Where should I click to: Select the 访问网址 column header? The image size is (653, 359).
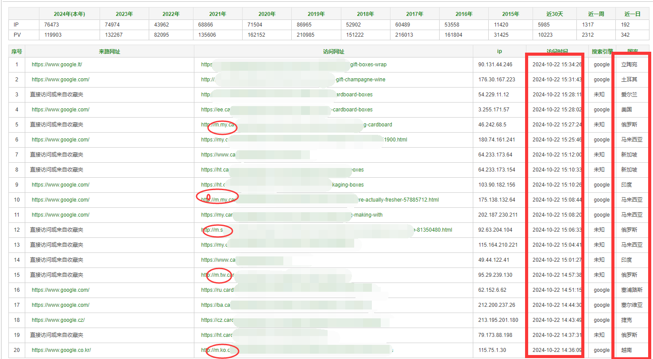pyautogui.click(x=333, y=52)
